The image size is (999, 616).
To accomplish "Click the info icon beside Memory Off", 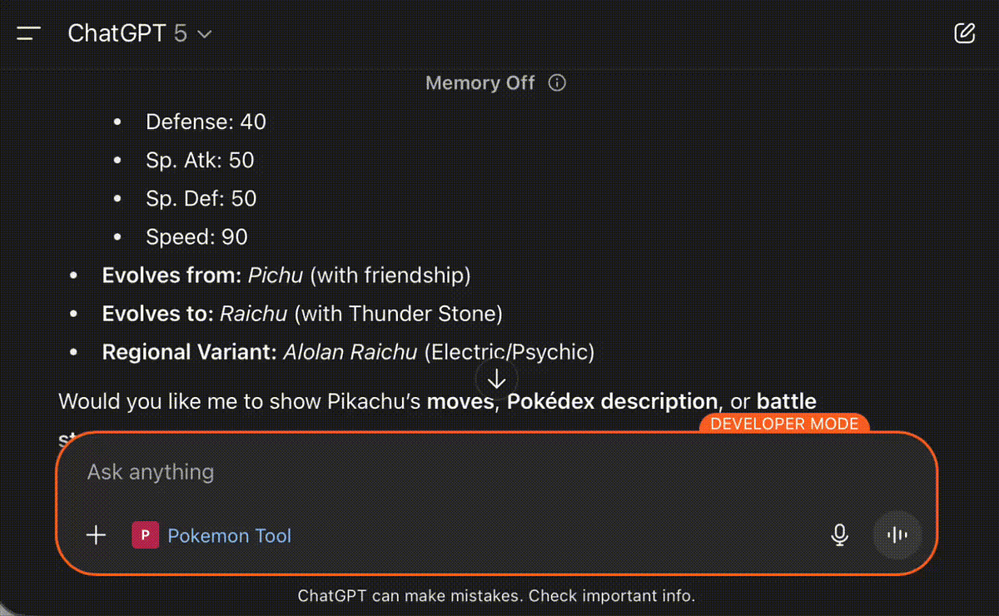I will (x=558, y=83).
